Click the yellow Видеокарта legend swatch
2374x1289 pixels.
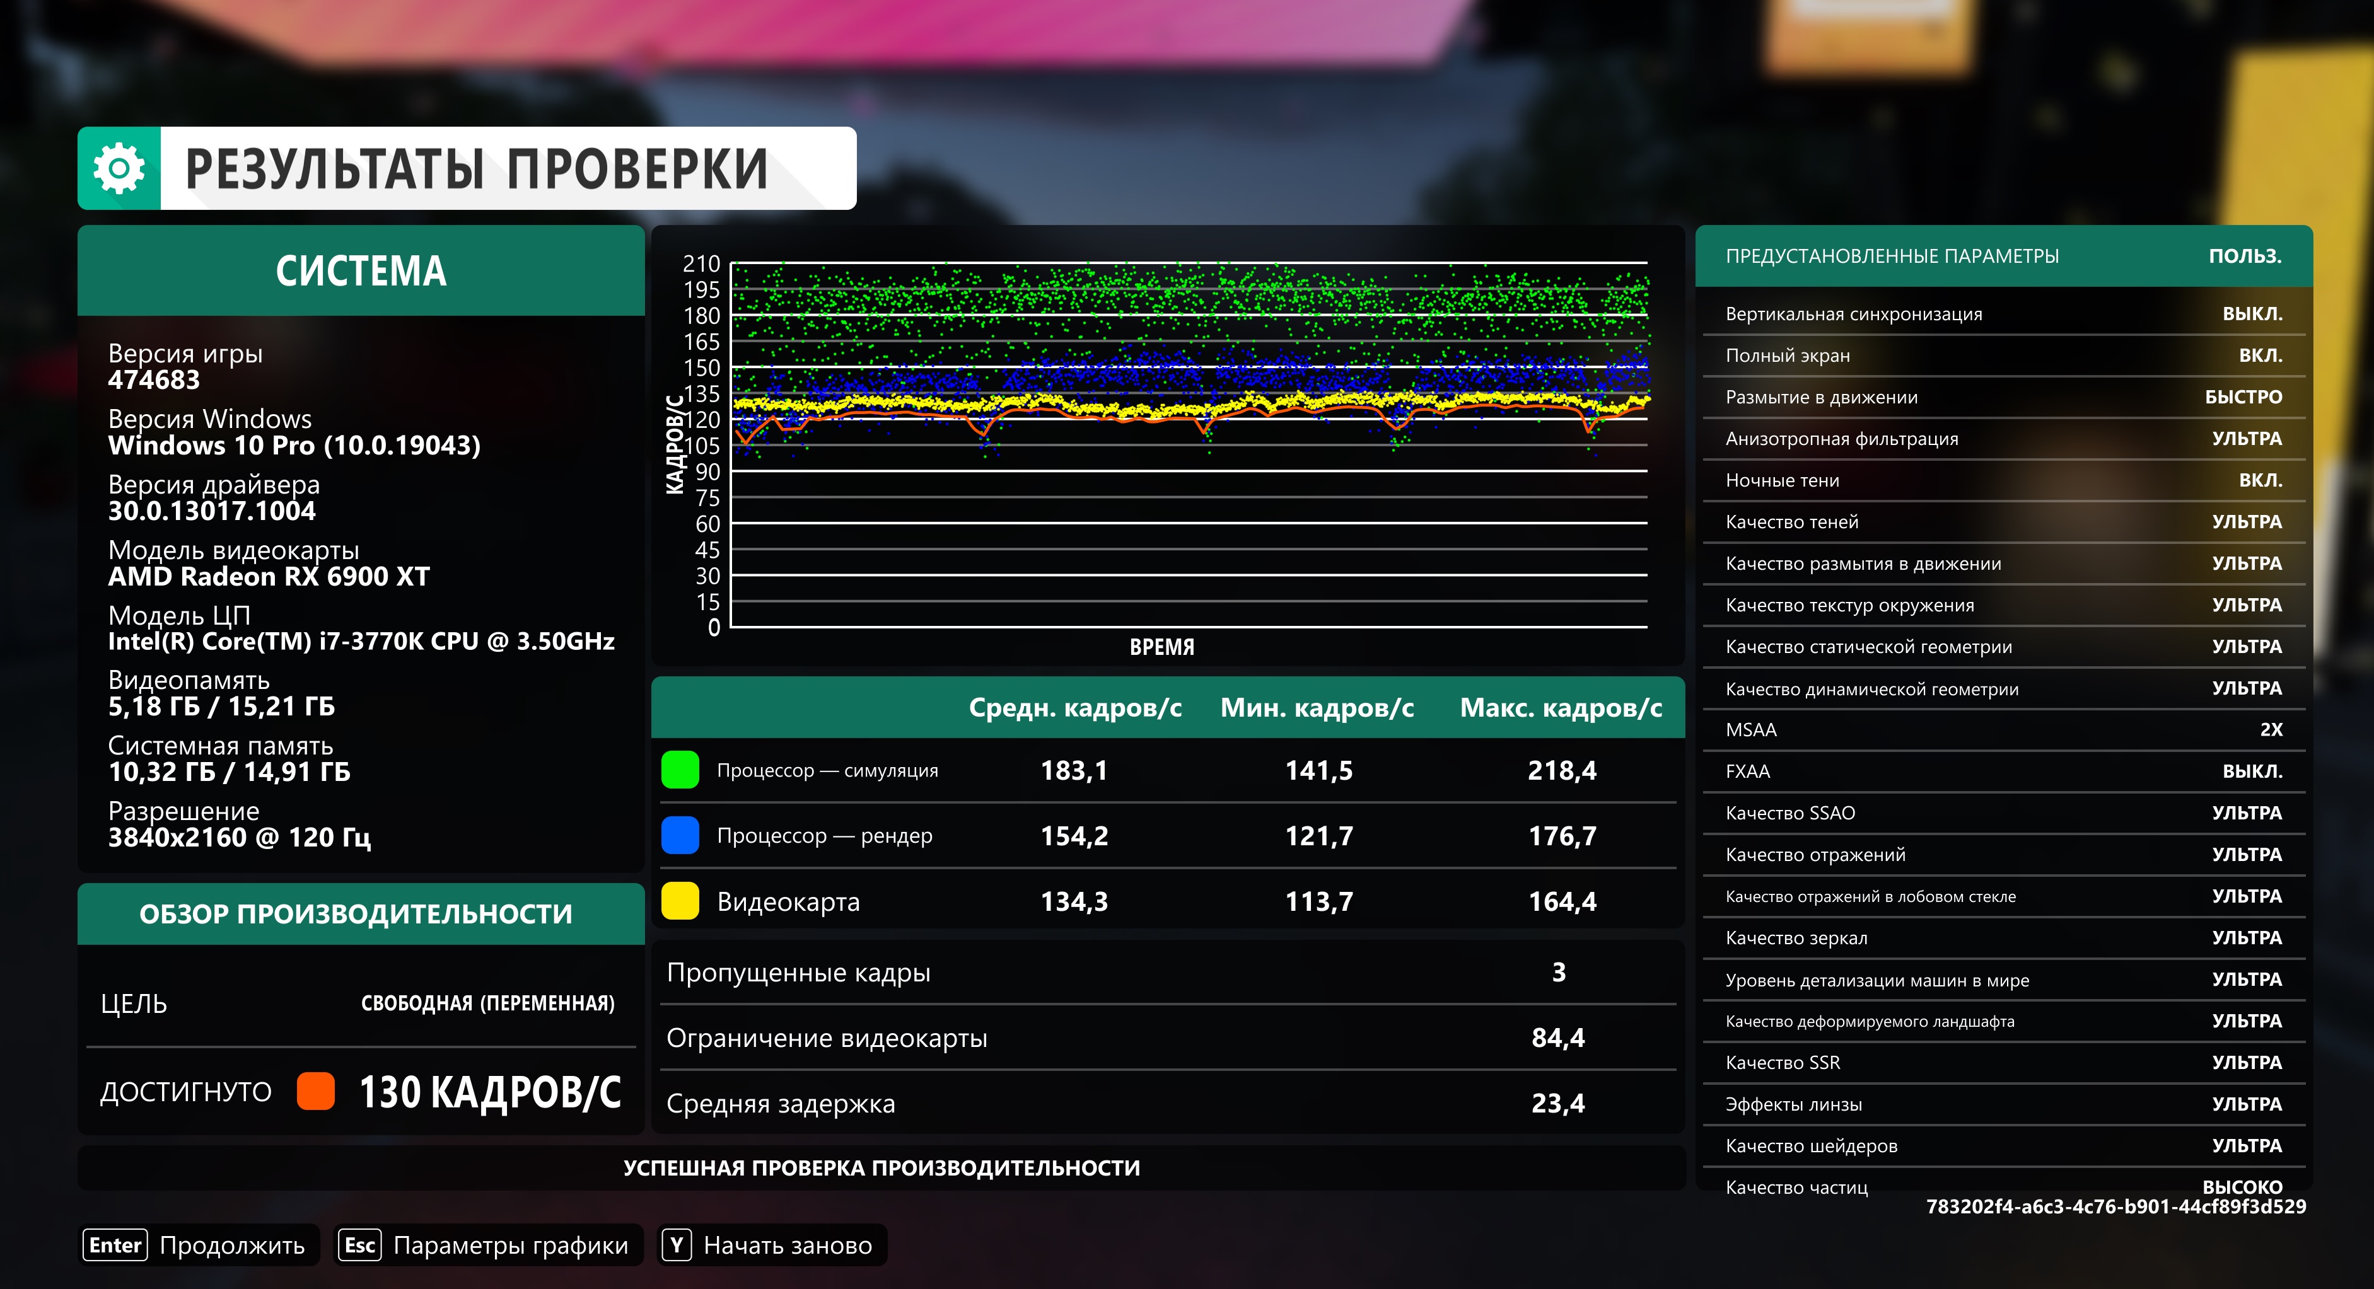(680, 901)
